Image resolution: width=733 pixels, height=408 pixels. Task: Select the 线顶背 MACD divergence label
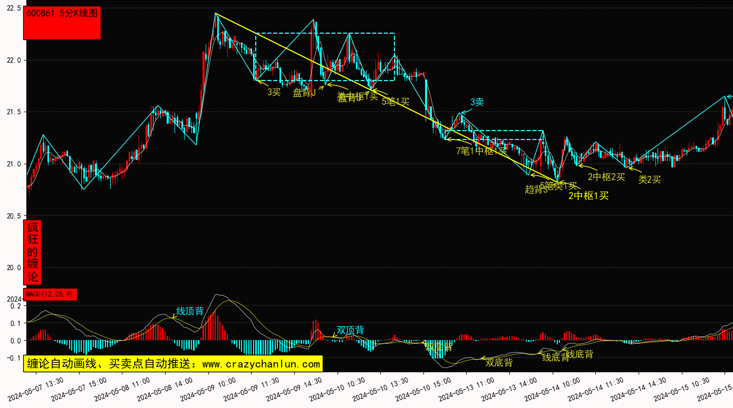coord(190,311)
